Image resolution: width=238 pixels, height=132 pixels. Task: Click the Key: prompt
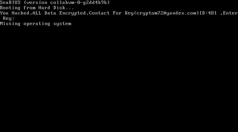(x=9, y=18)
